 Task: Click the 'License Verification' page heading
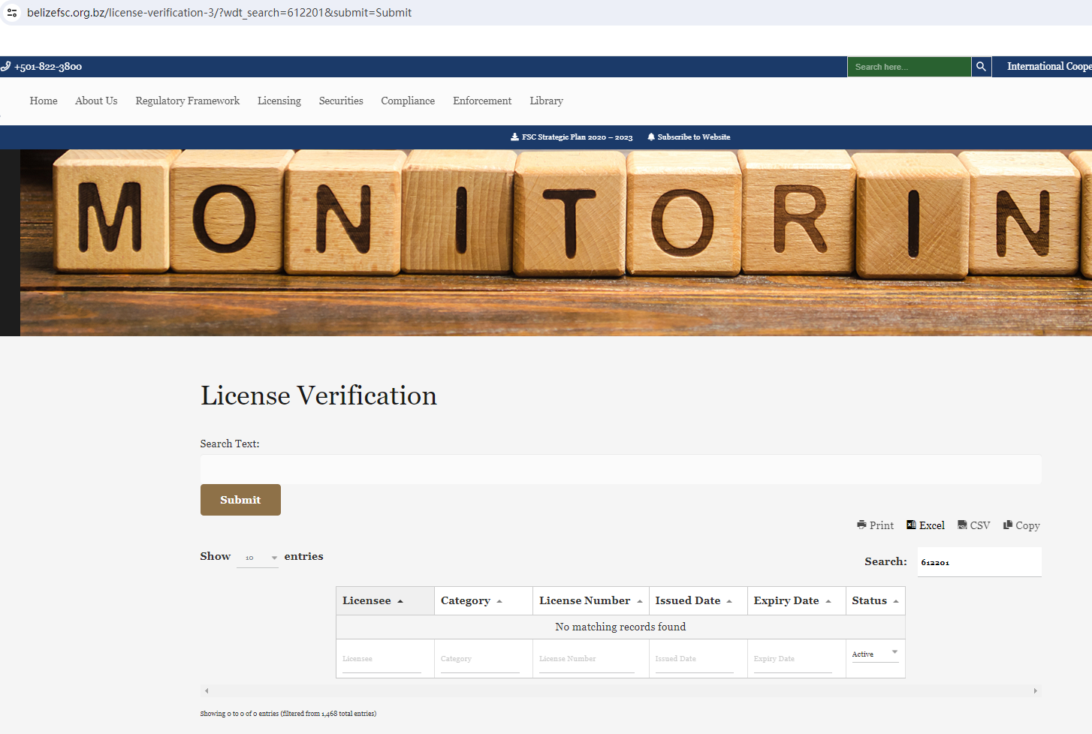[318, 396]
